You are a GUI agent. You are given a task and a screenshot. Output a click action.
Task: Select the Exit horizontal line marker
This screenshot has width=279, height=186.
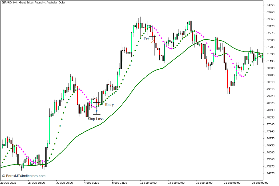(x=152, y=36)
